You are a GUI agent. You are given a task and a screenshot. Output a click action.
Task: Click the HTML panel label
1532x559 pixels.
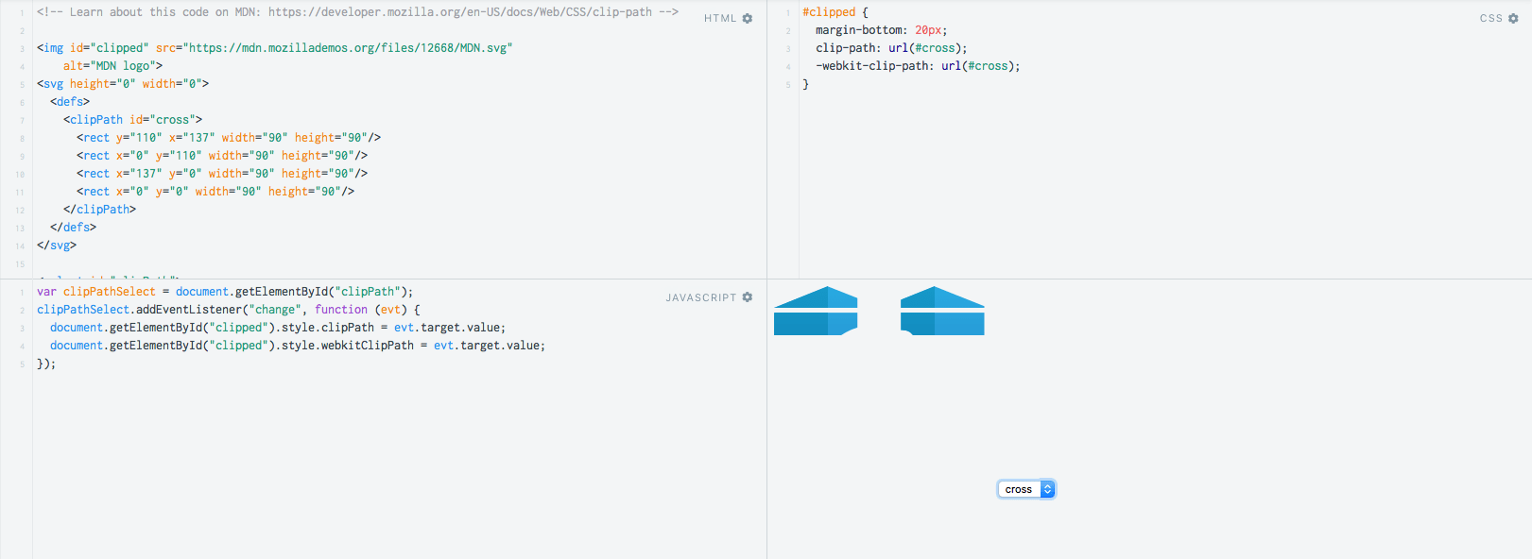[720, 18]
